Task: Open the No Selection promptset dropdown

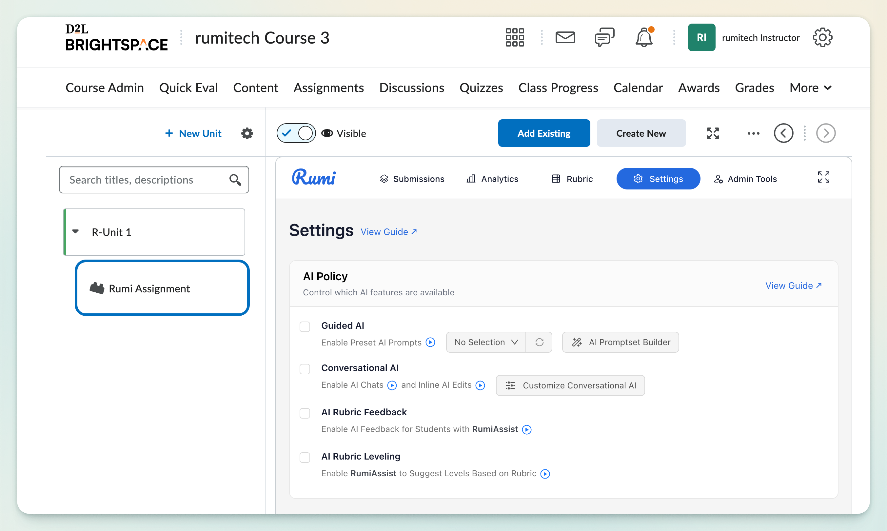Action: click(x=485, y=343)
